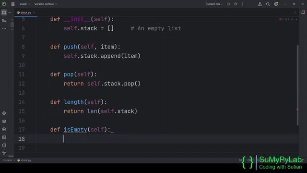Click 'len' in the return statement
Screen dimensions: 307x173
click(92, 111)
